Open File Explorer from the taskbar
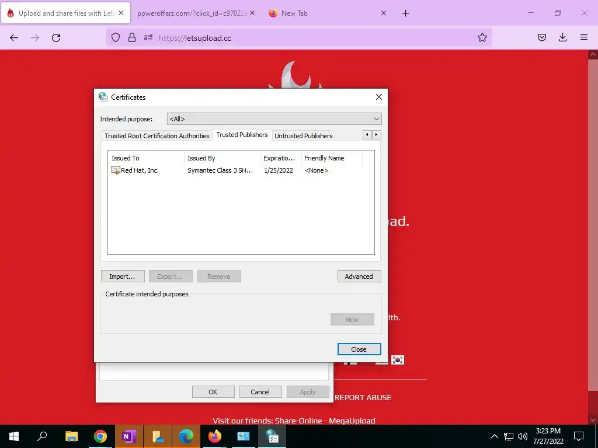598x448 pixels. pyautogui.click(x=71, y=436)
